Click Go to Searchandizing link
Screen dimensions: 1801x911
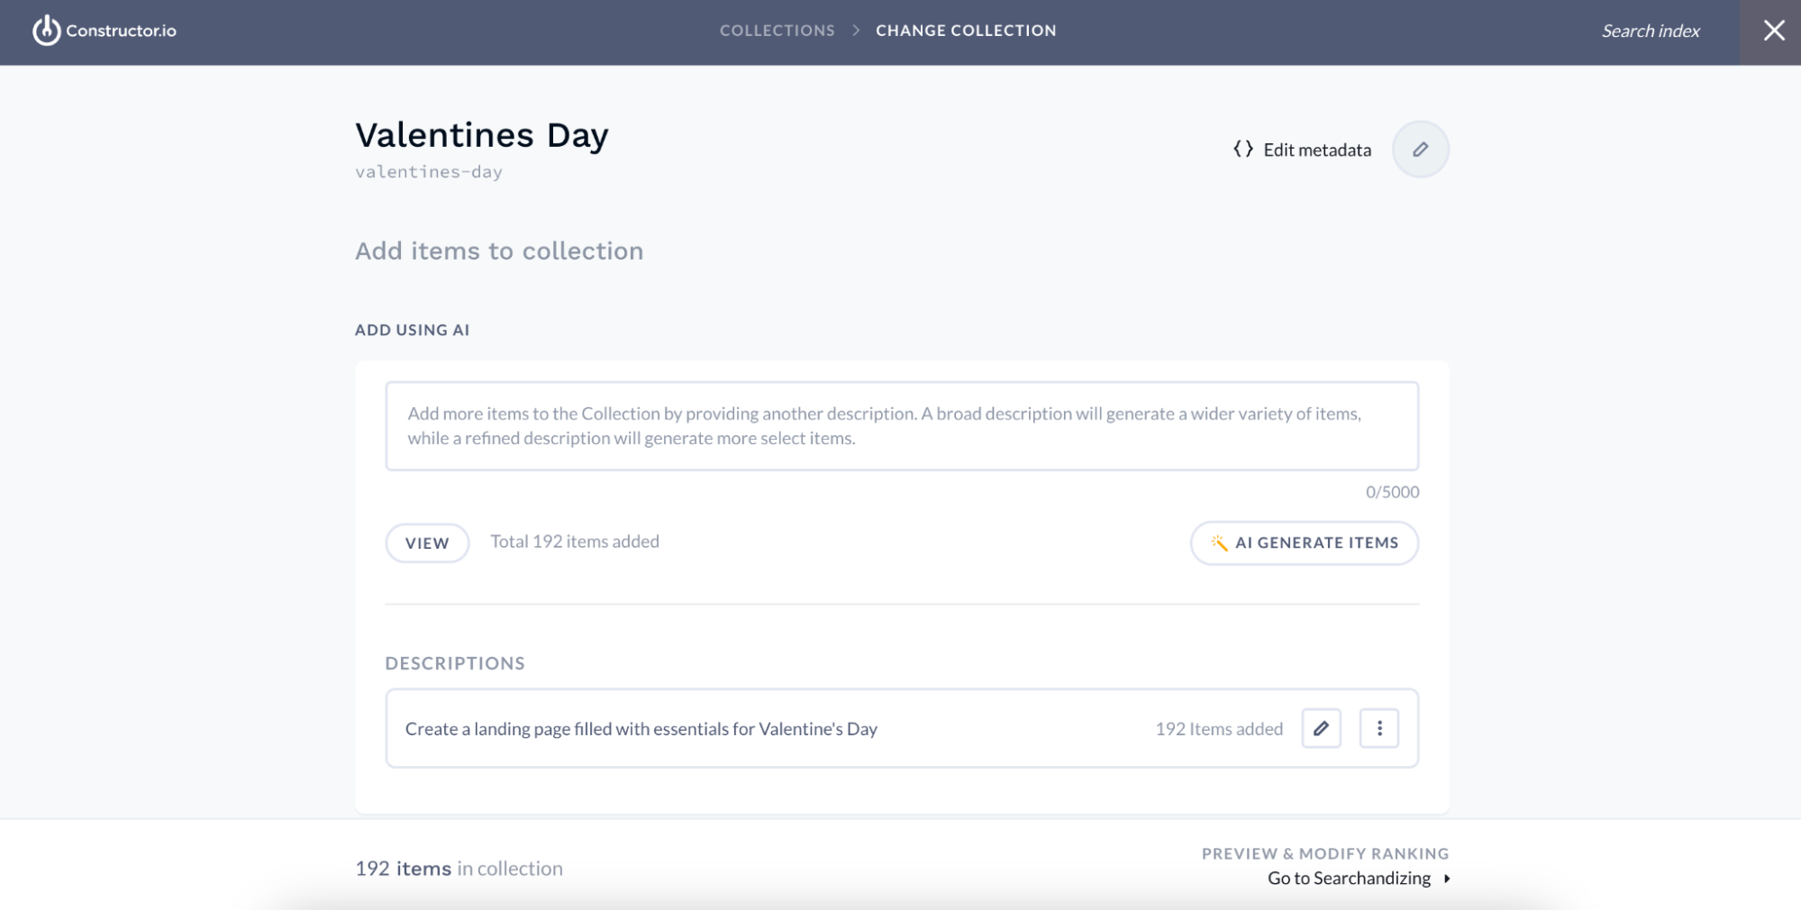[1349, 879]
